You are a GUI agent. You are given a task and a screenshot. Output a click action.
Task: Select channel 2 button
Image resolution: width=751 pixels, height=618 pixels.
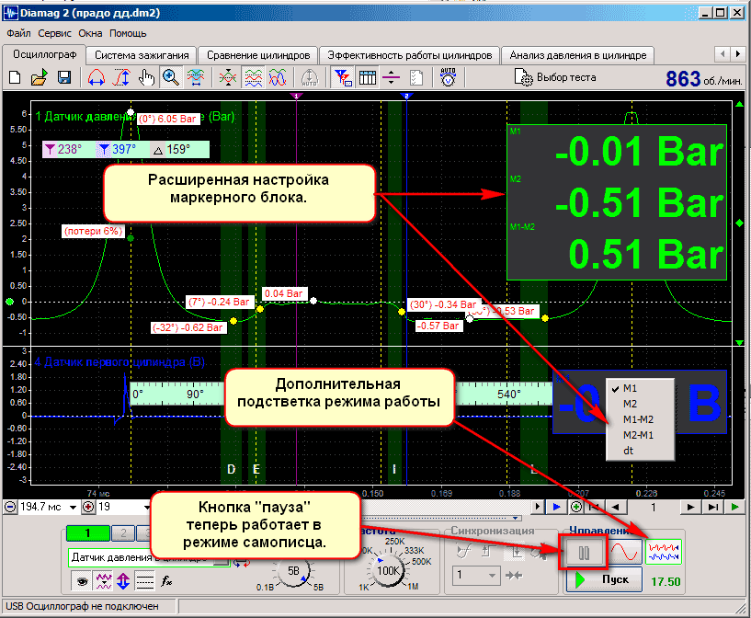click(123, 533)
